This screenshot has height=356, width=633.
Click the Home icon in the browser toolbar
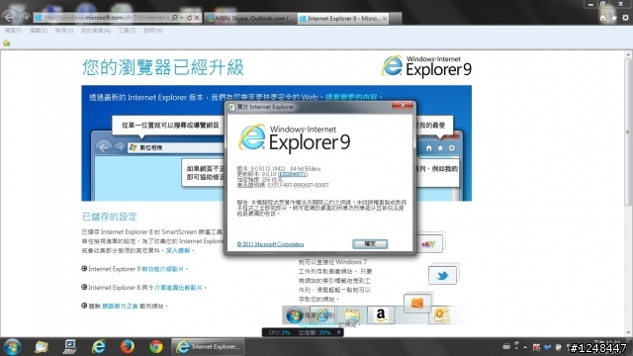click(602, 18)
